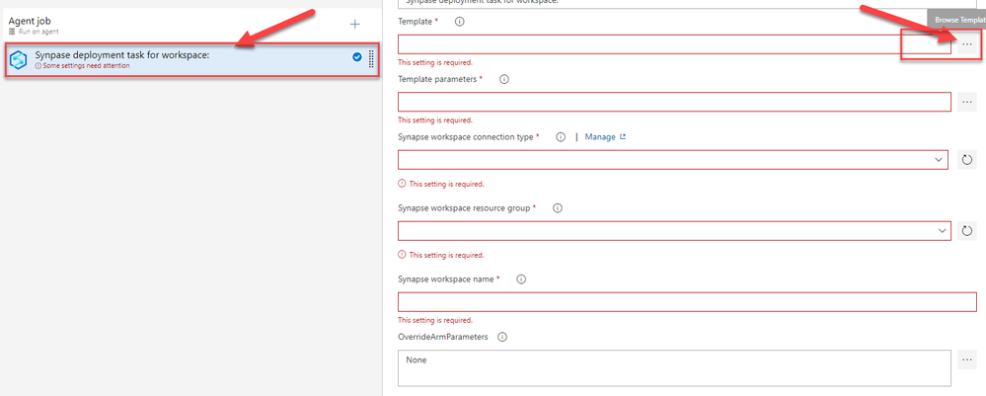Screen dimensions: 986x396
Task: Browse Template parameters with ellipsis button
Action: coord(967,102)
